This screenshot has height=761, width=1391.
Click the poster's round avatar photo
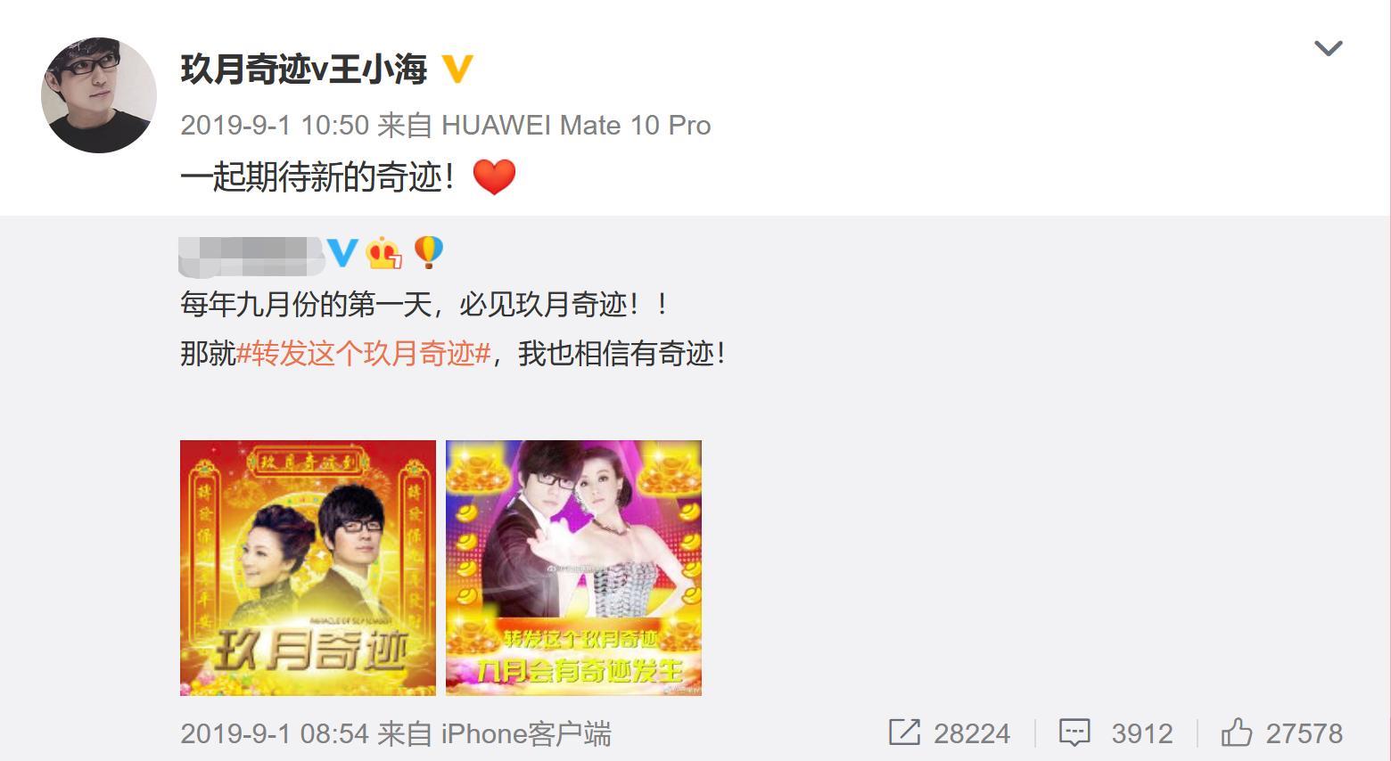tap(99, 95)
